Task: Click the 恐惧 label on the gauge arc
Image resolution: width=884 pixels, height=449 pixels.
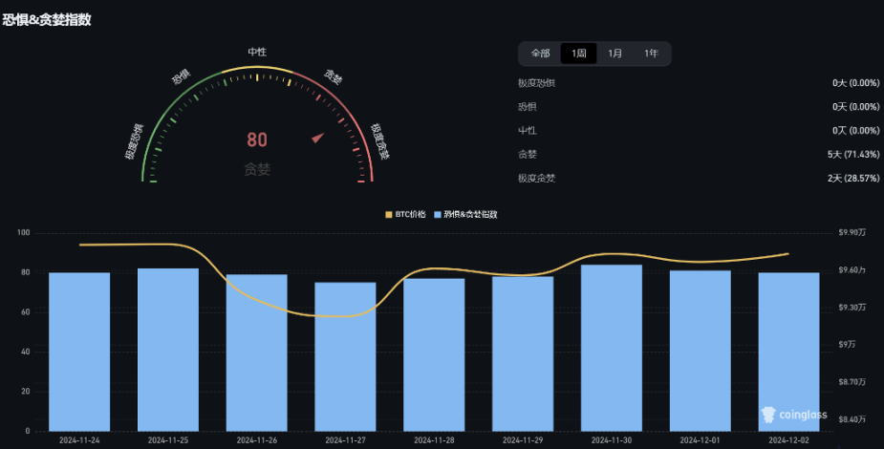Action: pos(181,76)
